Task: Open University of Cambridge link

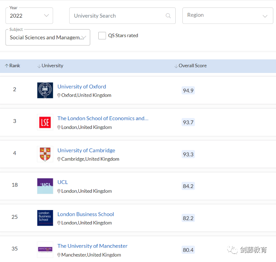Action: 86,150
